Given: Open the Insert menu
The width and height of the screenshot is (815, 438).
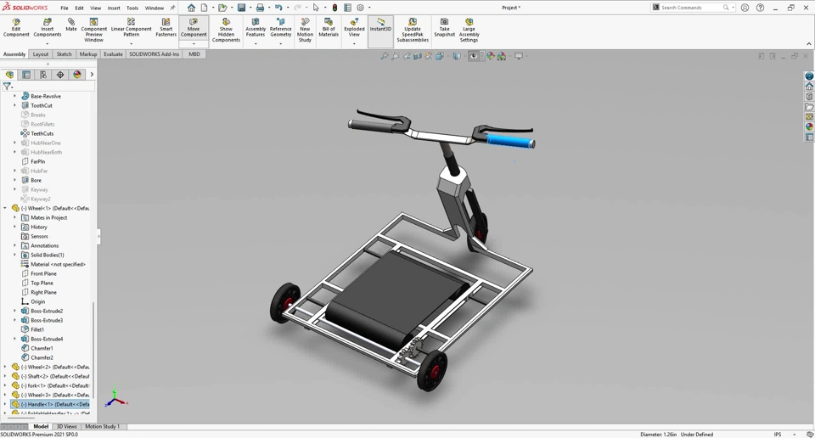Looking at the screenshot, I should point(113,8).
